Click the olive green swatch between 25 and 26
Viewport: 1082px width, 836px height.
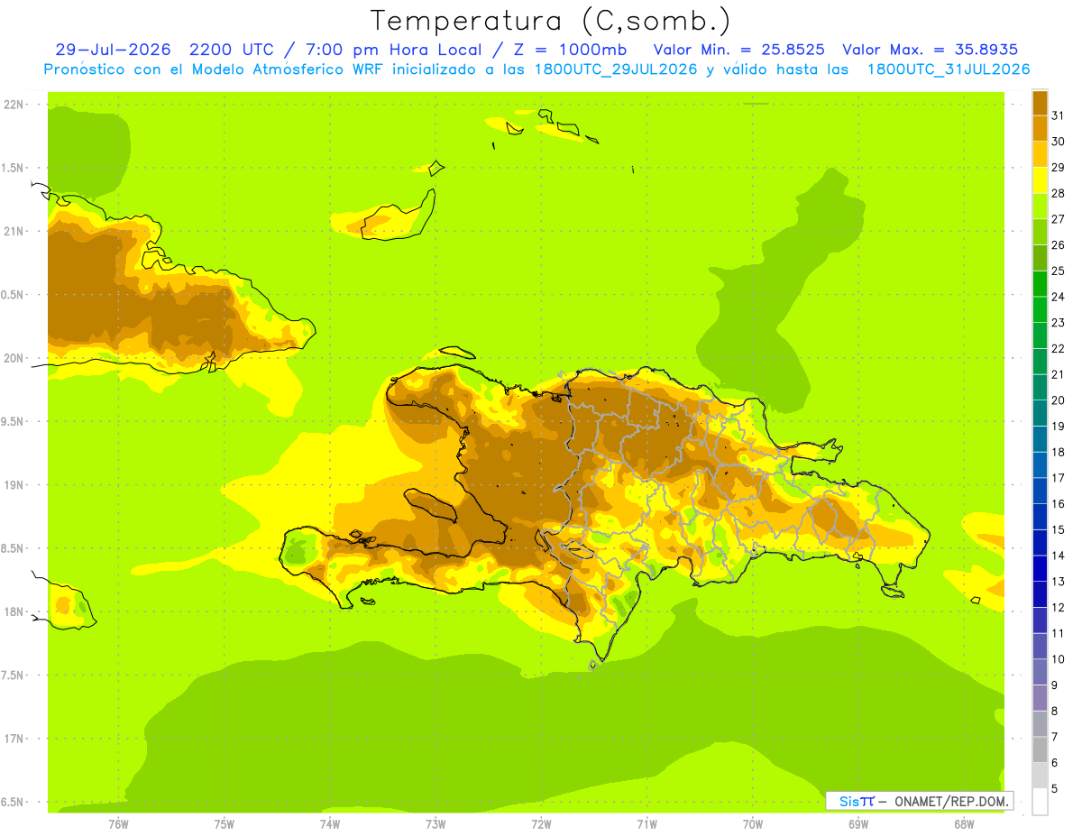(x=1040, y=258)
